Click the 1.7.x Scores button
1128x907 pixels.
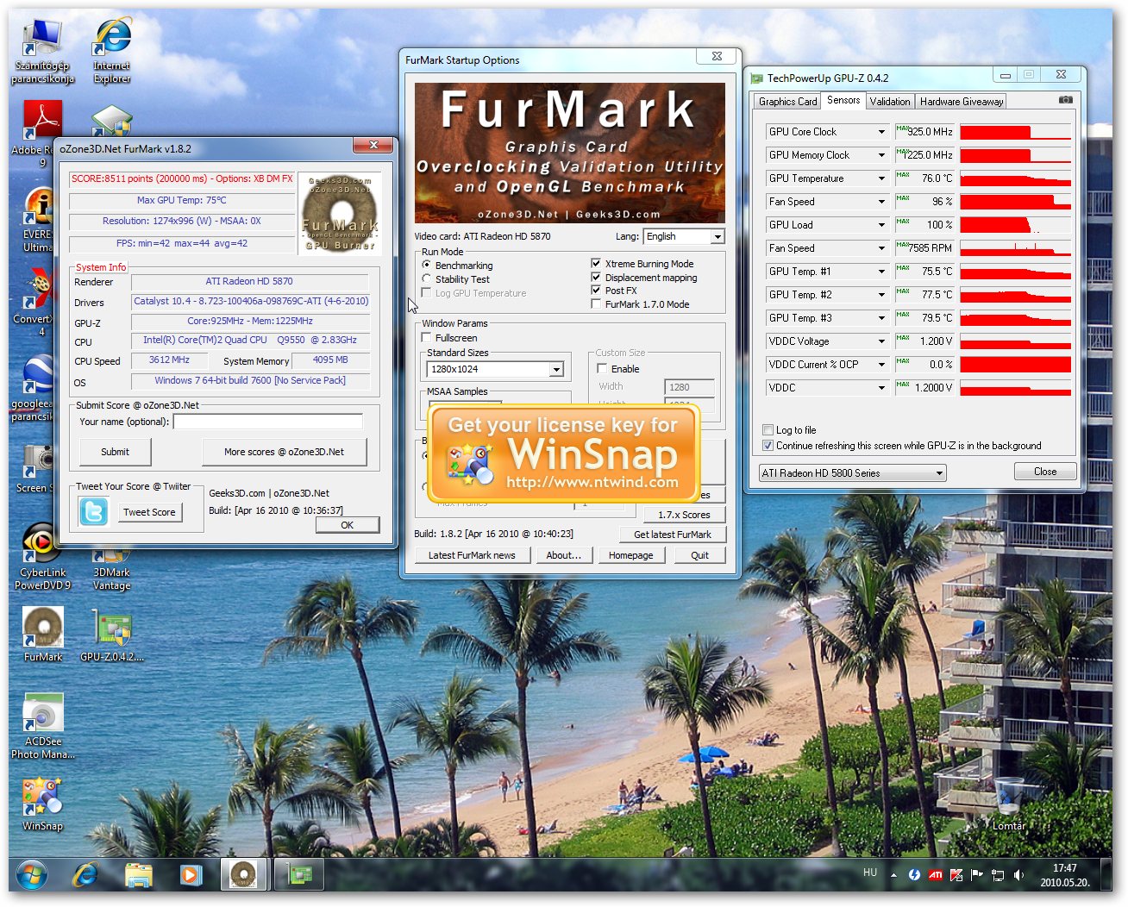tap(685, 515)
